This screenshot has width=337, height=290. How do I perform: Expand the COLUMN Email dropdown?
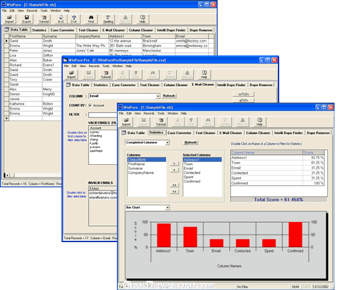click(x=158, y=96)
